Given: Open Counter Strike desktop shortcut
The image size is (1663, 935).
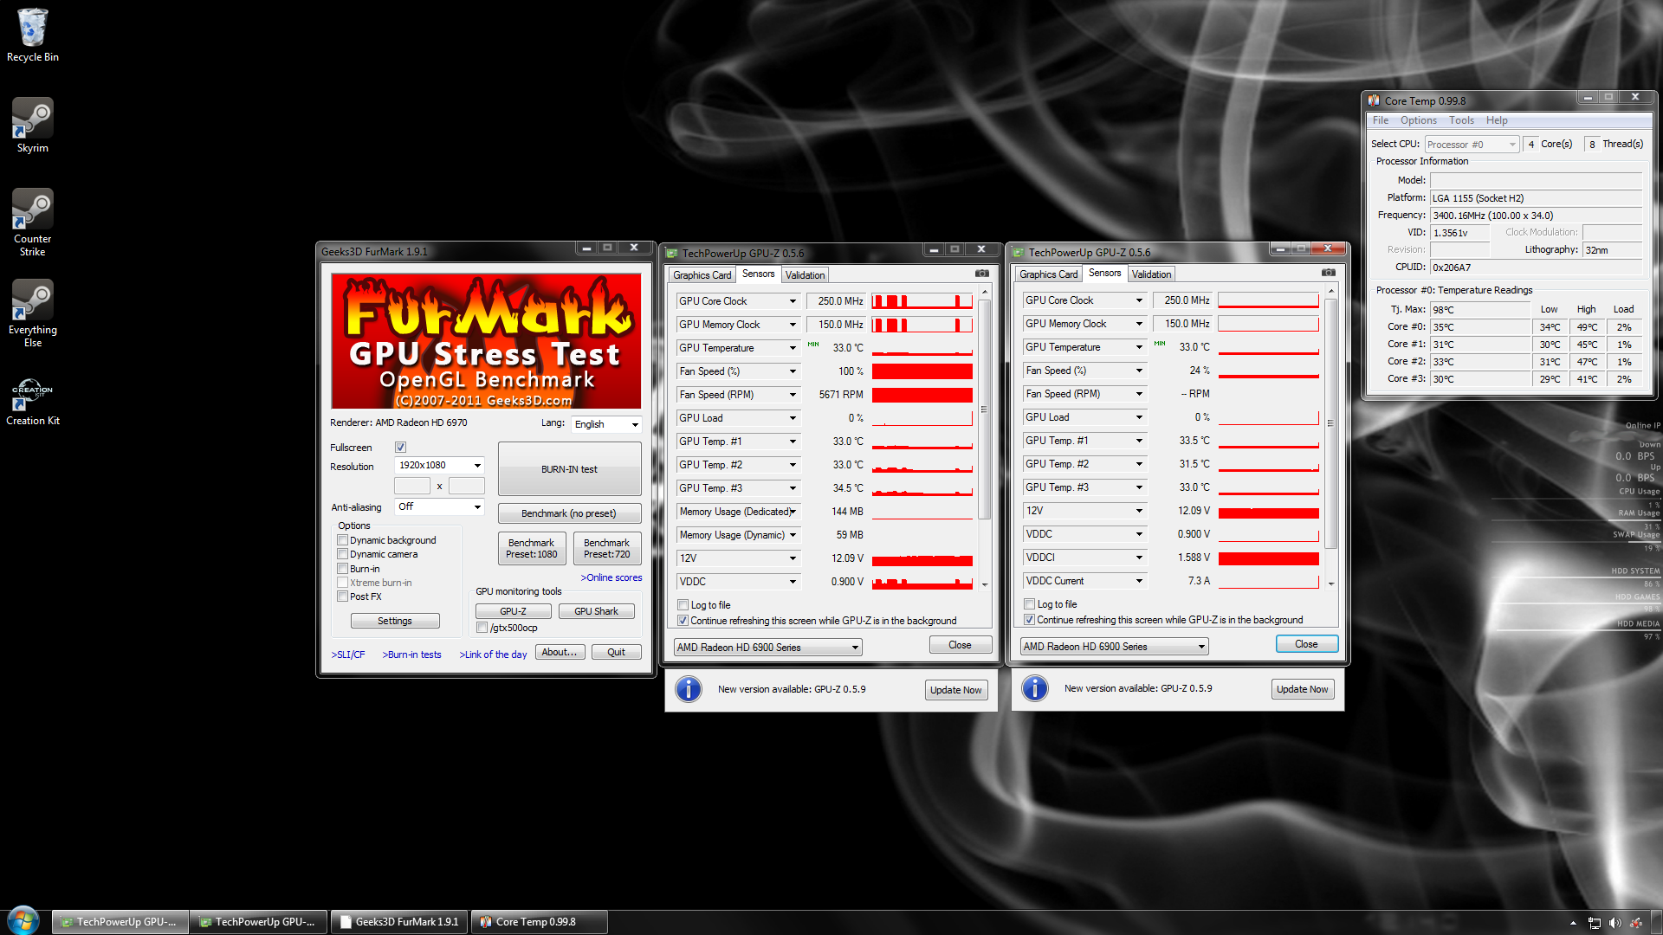Looking at the screenshot, I should [32, 222].
